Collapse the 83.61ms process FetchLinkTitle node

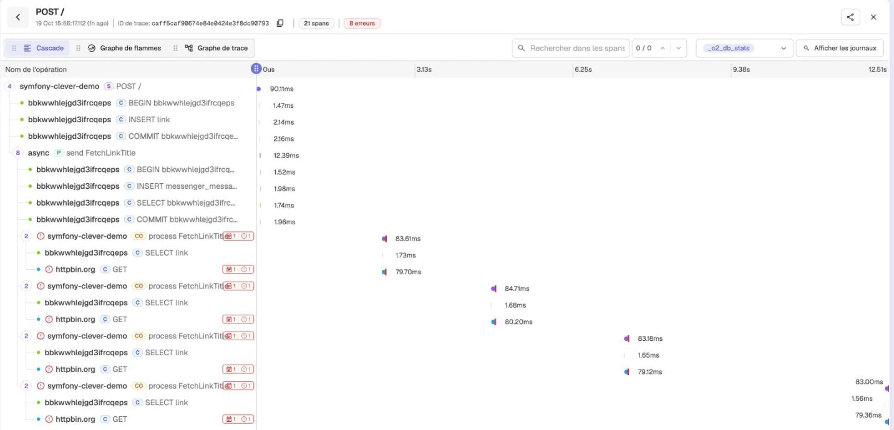(26, 236)
